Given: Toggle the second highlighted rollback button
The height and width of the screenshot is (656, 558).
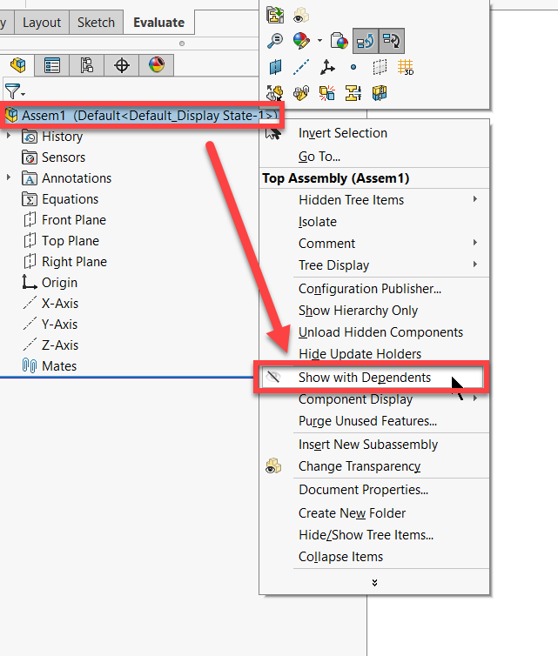Looking at the screenshot, I should [392, 40].
